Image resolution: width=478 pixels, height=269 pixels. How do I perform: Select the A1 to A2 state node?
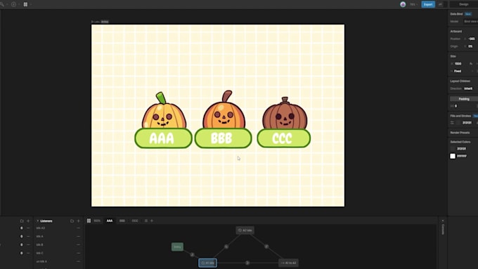(288, 263)
